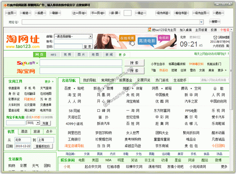Open the 京东商城 site link
This screenshot has width=236, height=174.
[162, 146]
